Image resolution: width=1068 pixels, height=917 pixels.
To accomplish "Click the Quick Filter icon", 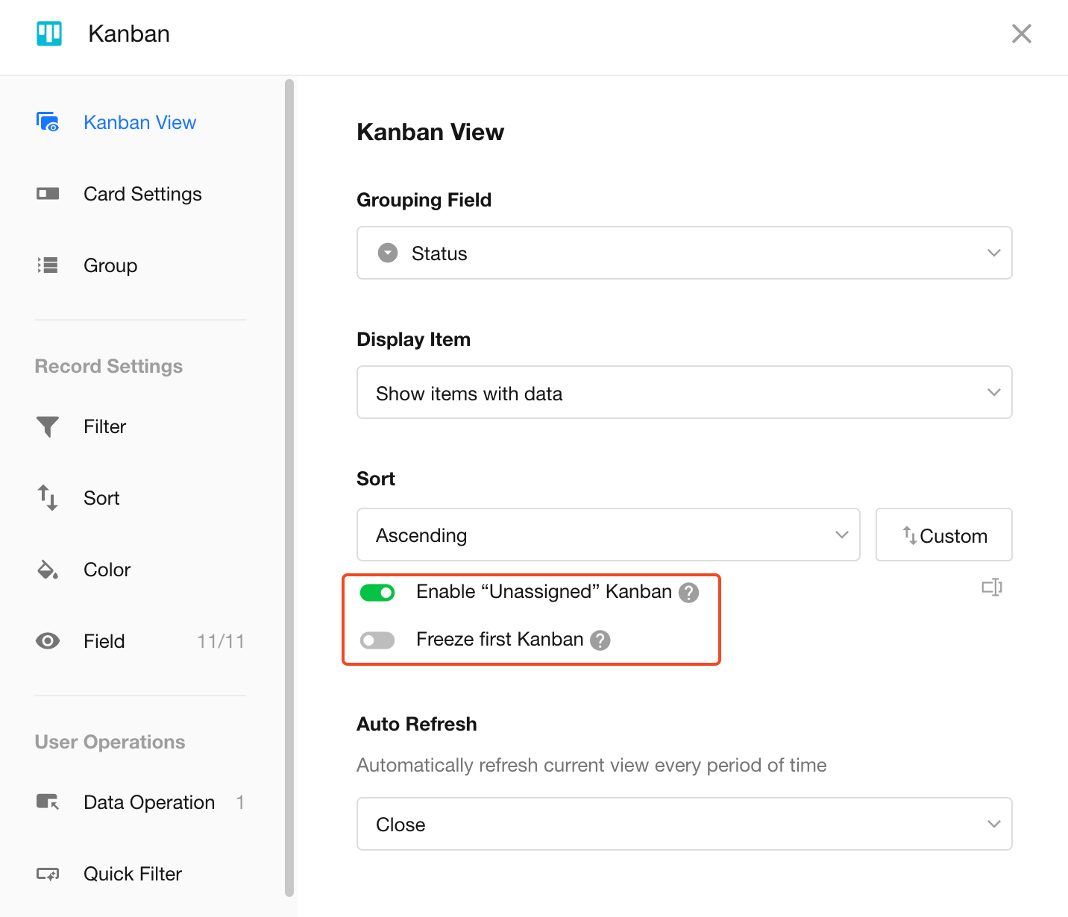I will (48, 874).
